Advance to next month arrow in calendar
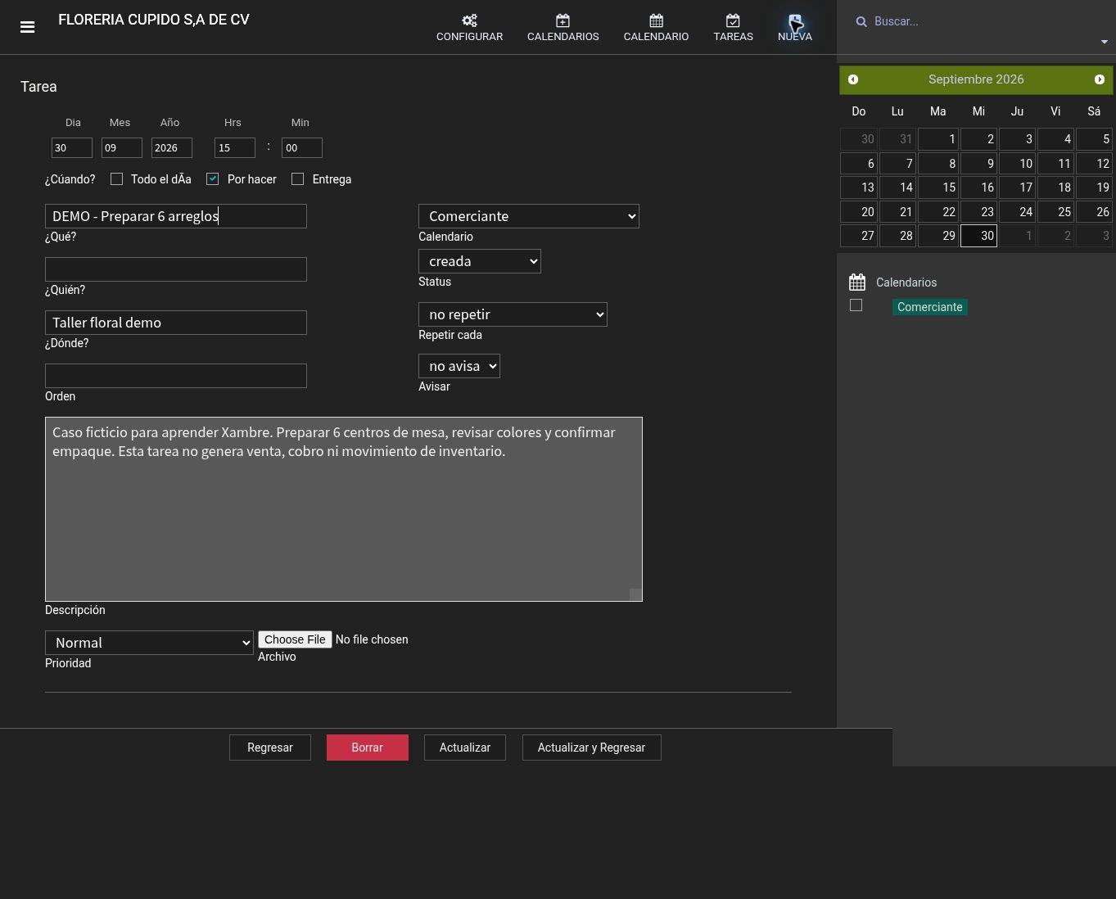 point(1100,79)
